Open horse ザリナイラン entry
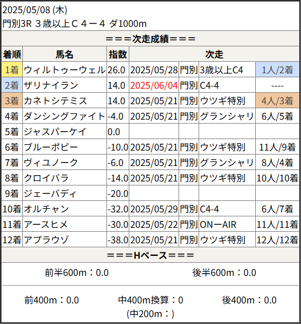Image resolution: width=301 pixels, height=324 pixels. (51, 85)
